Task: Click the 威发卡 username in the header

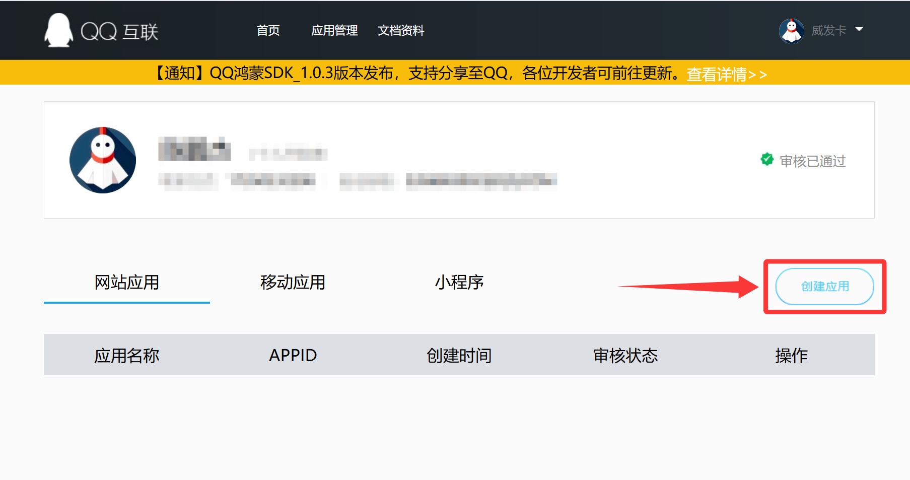Action: point(828,31)
